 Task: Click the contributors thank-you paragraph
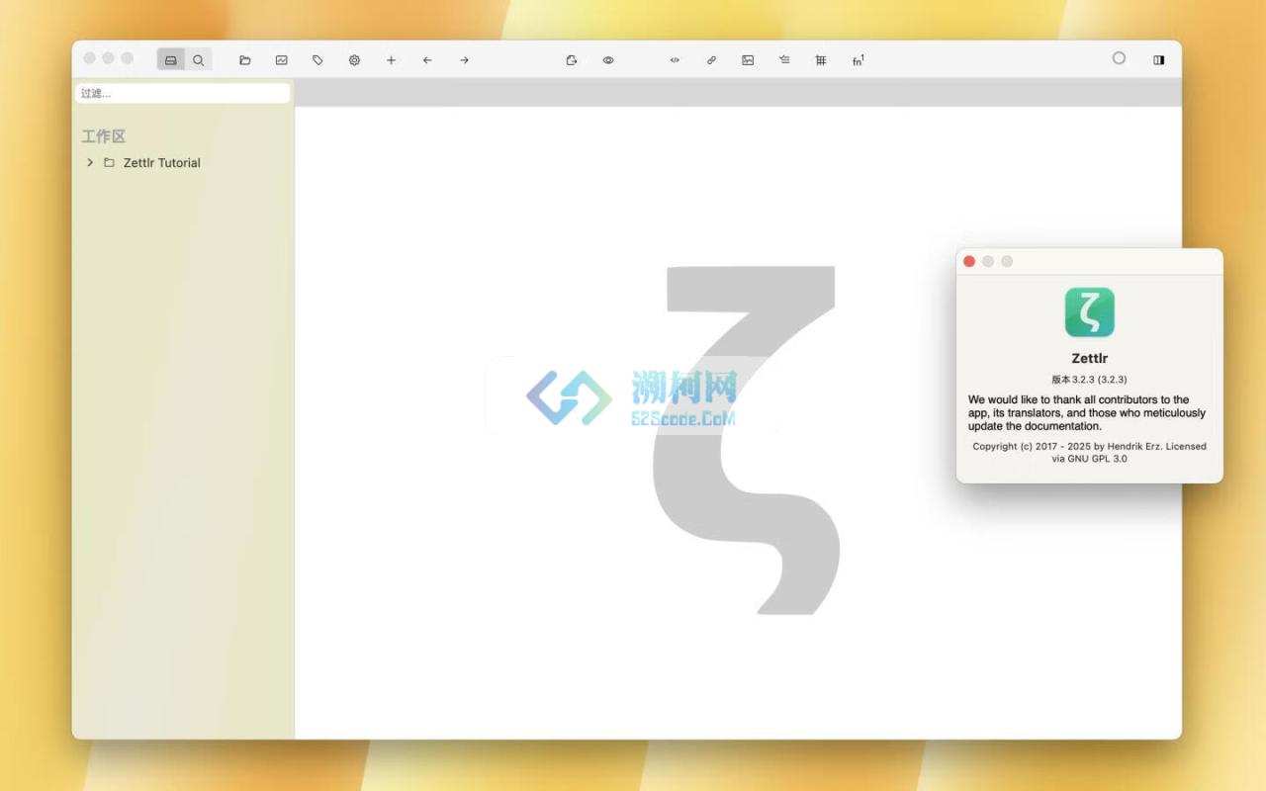point(1088,413)
